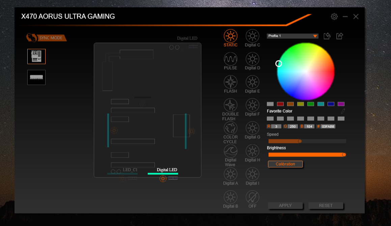This screenshot has width=391, height=226.
Task: Choose the purple preset color swatch
Action: 341,104
